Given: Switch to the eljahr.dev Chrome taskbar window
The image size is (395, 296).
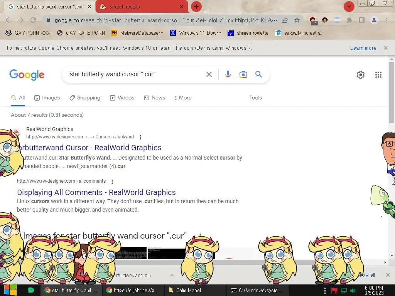Looking at the screenshot, I should tap(133, 290).
